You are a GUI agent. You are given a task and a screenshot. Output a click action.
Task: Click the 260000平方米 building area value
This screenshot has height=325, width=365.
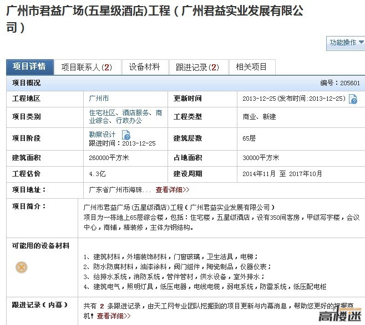[109, 158]
